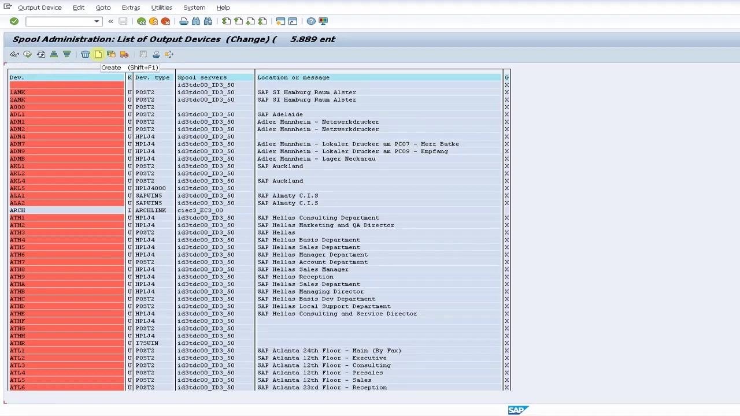
Task: Click the green Enter checkmark icon
Action: pyautogui.click(x=14, y=21)
